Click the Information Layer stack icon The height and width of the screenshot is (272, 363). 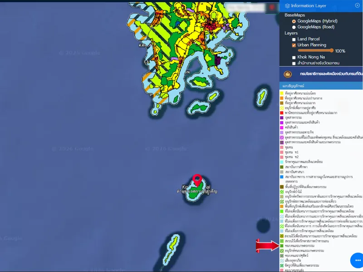pyautogui.click(x=287, y=6)
